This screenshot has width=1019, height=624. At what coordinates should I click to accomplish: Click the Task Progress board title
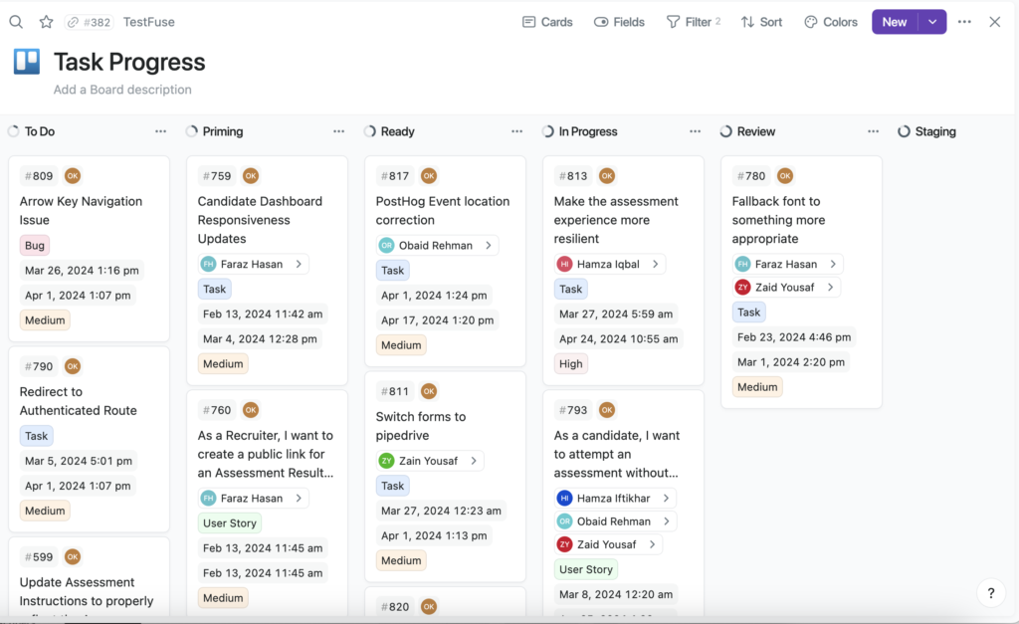(x=129, y=62)
